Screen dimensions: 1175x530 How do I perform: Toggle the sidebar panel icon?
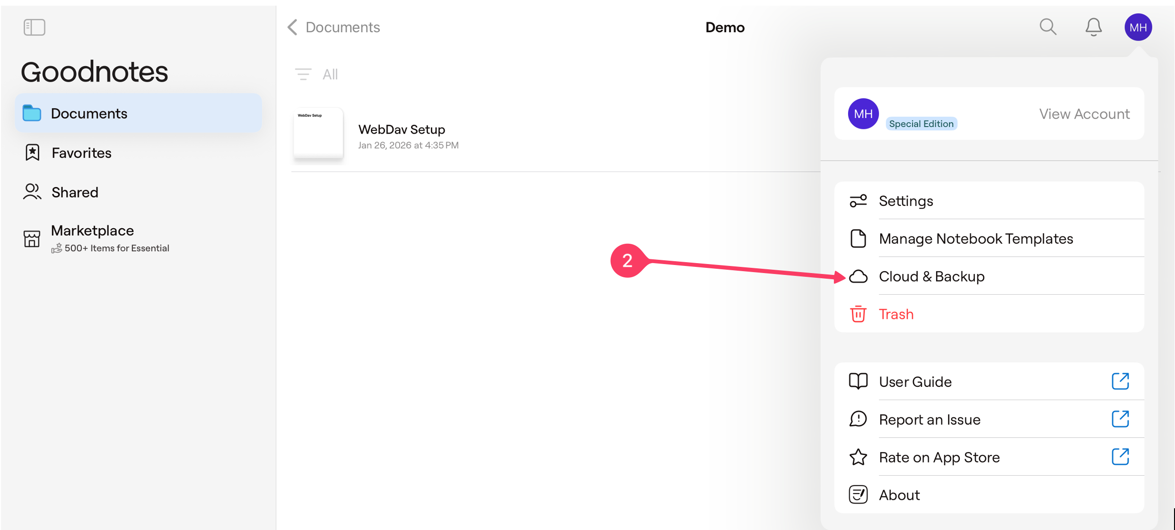tap(34, 27)
